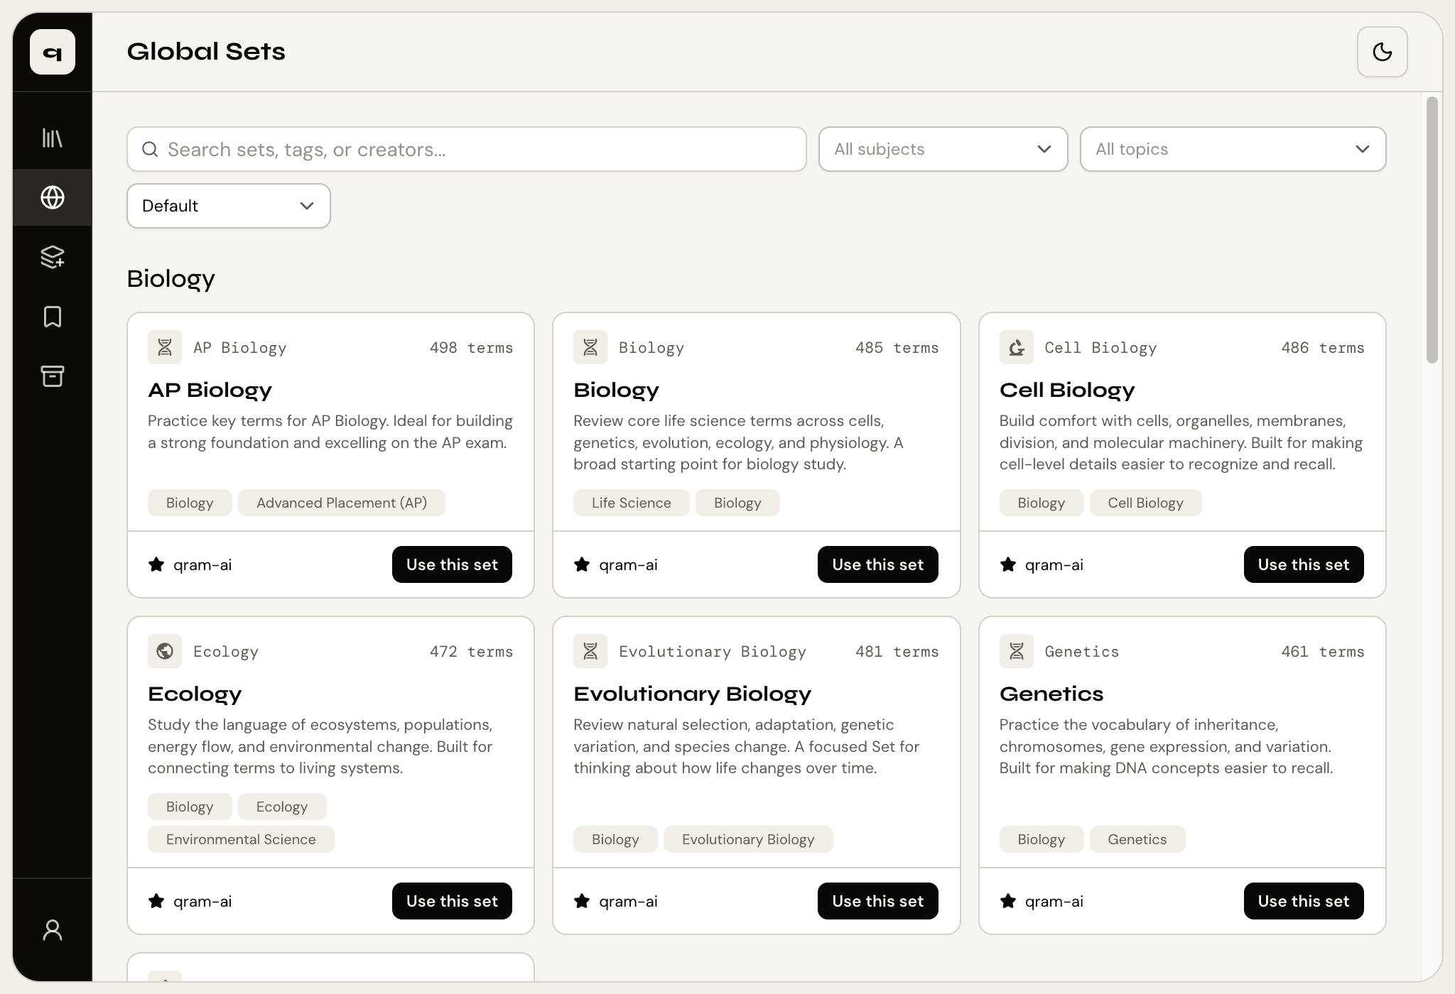Click the vertical scrollbar thumb
The width and height of the screenshot is (1455, 994).
tap(1432, 231)
